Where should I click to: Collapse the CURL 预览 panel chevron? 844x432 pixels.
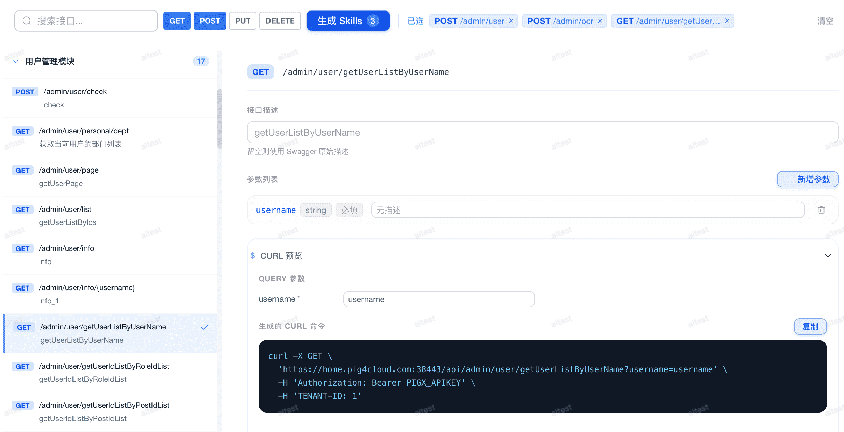point(828,256)
